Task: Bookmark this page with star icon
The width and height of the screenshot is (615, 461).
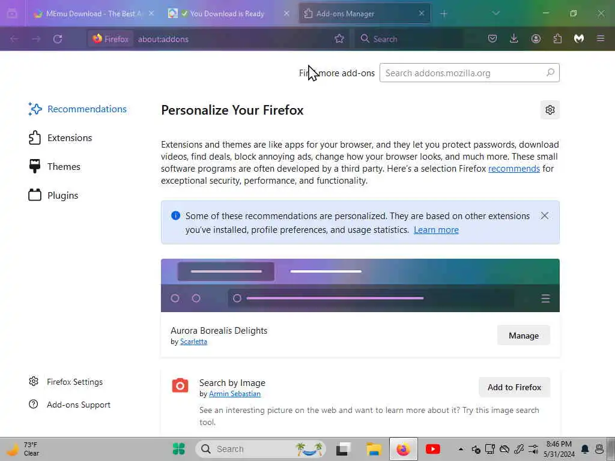Action: (339, 39)
